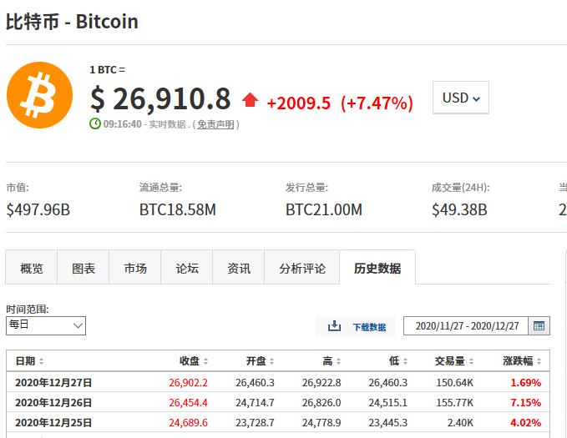Viewport: 567px width, 438px height.
Task: Sort by the 涨跌幅 column arrows
Action: point(539,361)
